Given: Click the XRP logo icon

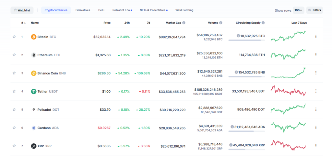Looking at the screenshot, I should coord(34,146).
